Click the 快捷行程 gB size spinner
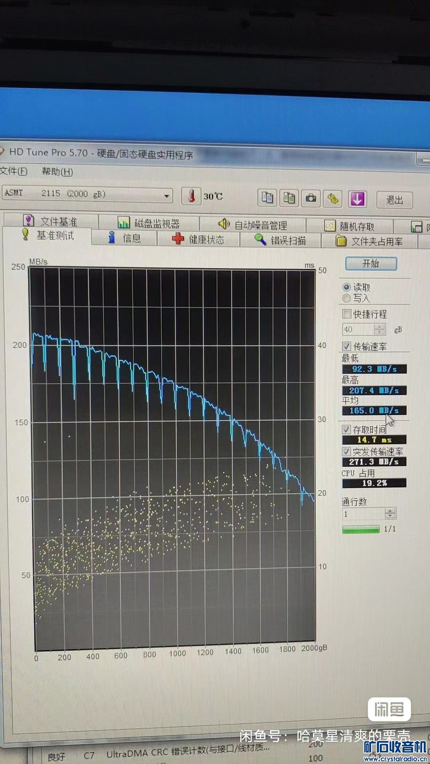Screen dimensions: 430x764 coord(379,329)
